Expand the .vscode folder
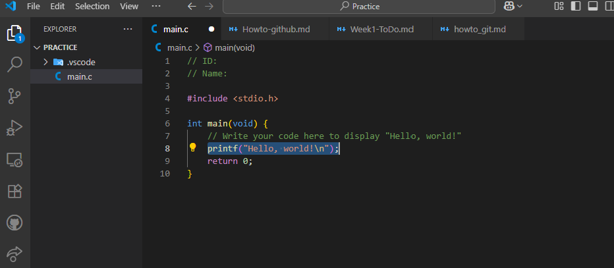Screen dimensions: 614x268 (45, 62)
